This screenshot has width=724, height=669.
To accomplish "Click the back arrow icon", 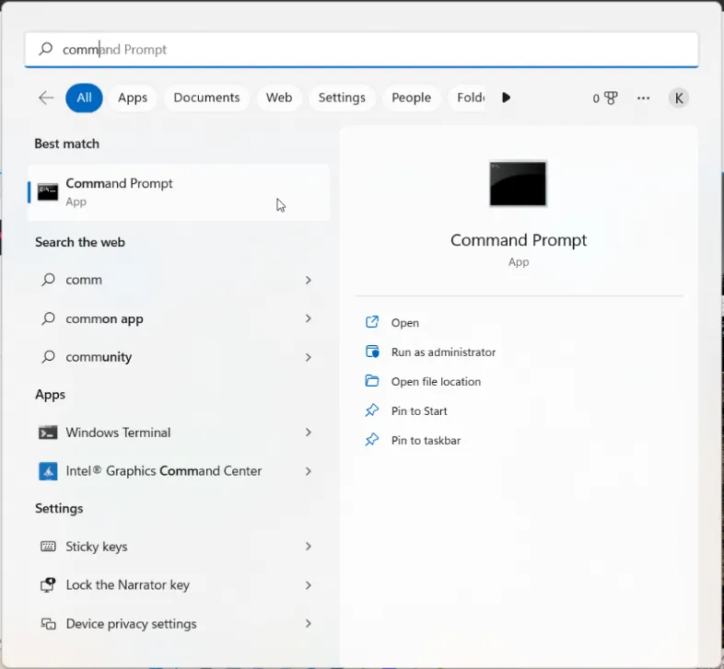I will 46,98.
